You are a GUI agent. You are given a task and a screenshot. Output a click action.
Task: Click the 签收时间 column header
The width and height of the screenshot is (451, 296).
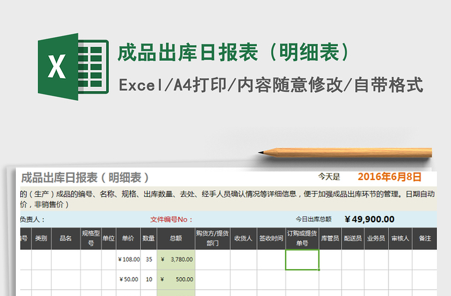(x=271, y=238)
